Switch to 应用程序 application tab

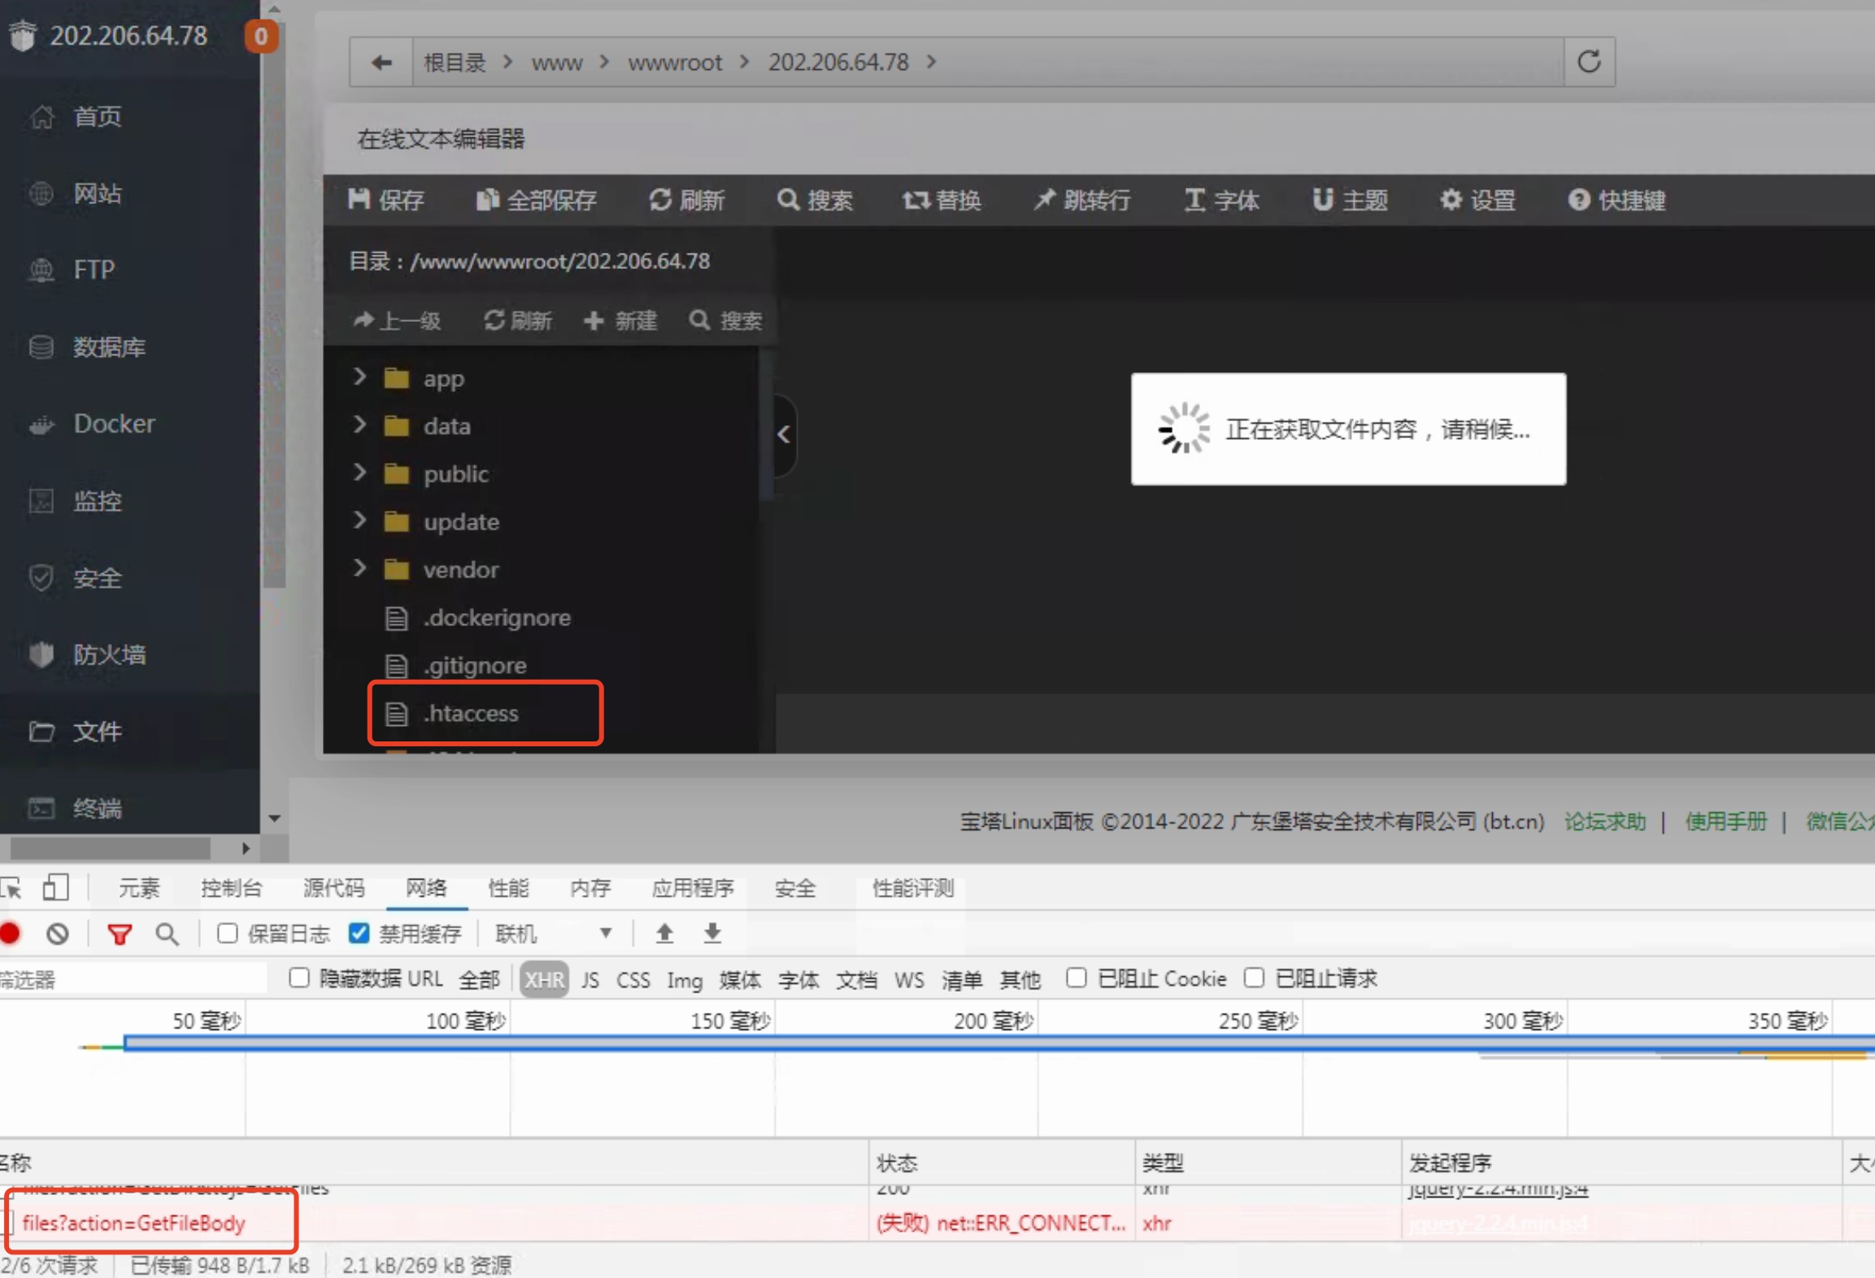point(693,889)
